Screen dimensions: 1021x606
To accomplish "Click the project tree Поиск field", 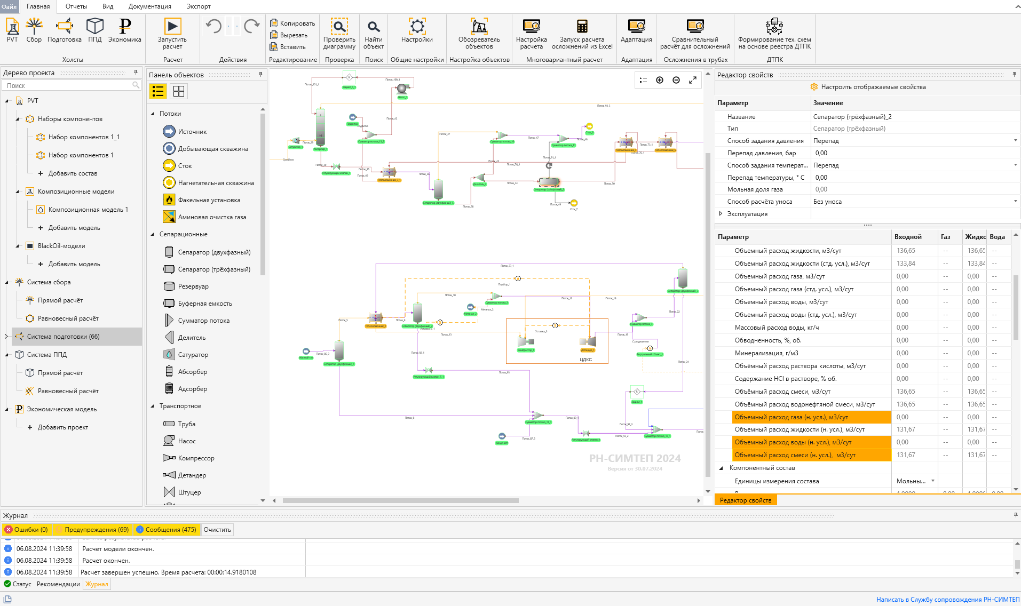I will (x=71, y=85).
